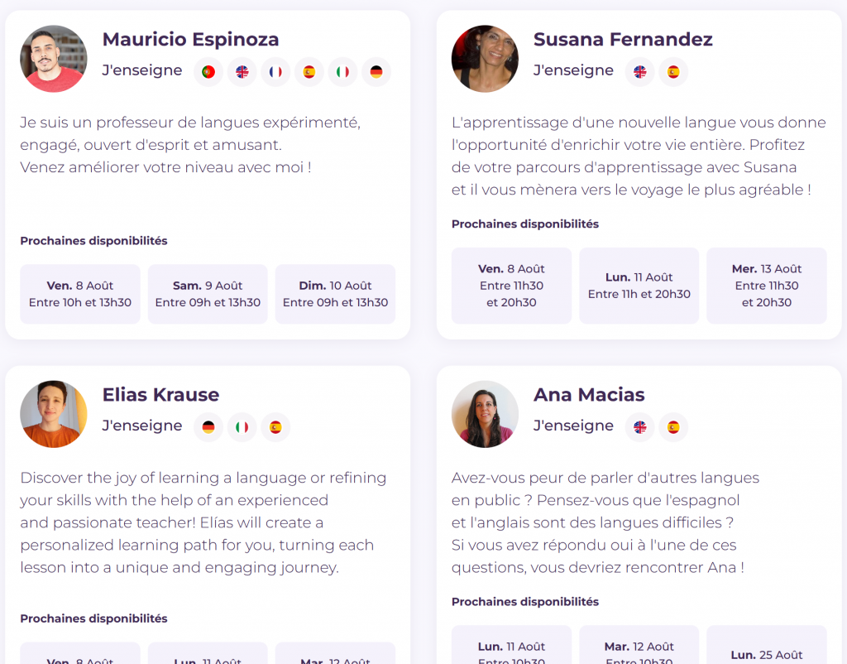Open Ana Macias's profile picture
Viewport: 847px width, 664px height.
pos(485,414)
